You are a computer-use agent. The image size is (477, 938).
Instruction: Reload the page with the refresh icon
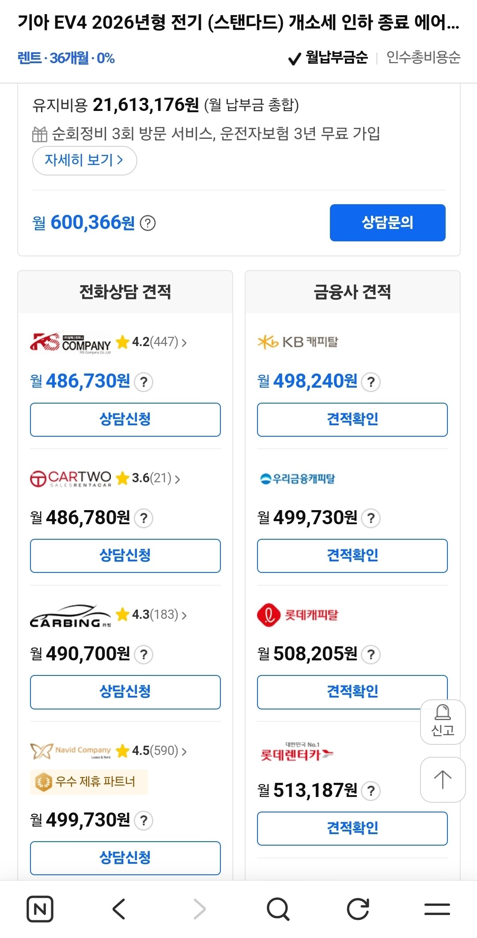click(358, 909)
